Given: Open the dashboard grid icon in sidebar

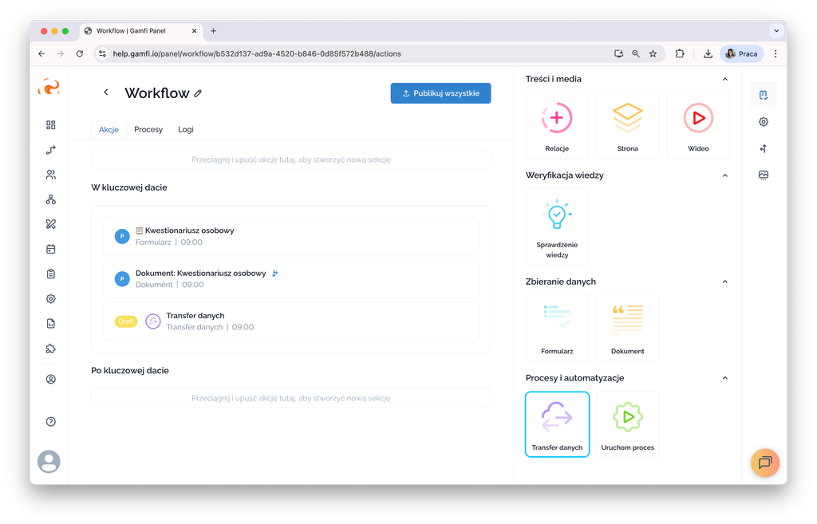Looking at the screenshot, I should click(51, 125).
